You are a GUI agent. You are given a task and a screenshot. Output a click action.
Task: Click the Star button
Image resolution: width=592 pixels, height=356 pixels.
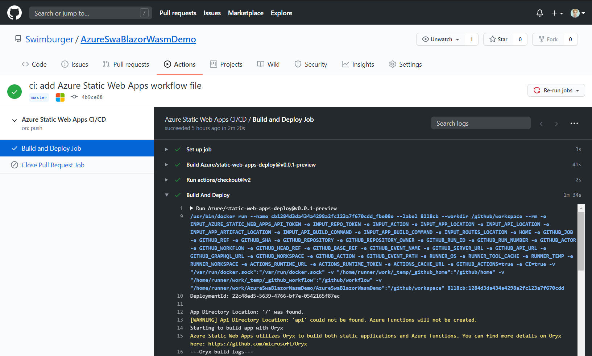tap(498, 39)
